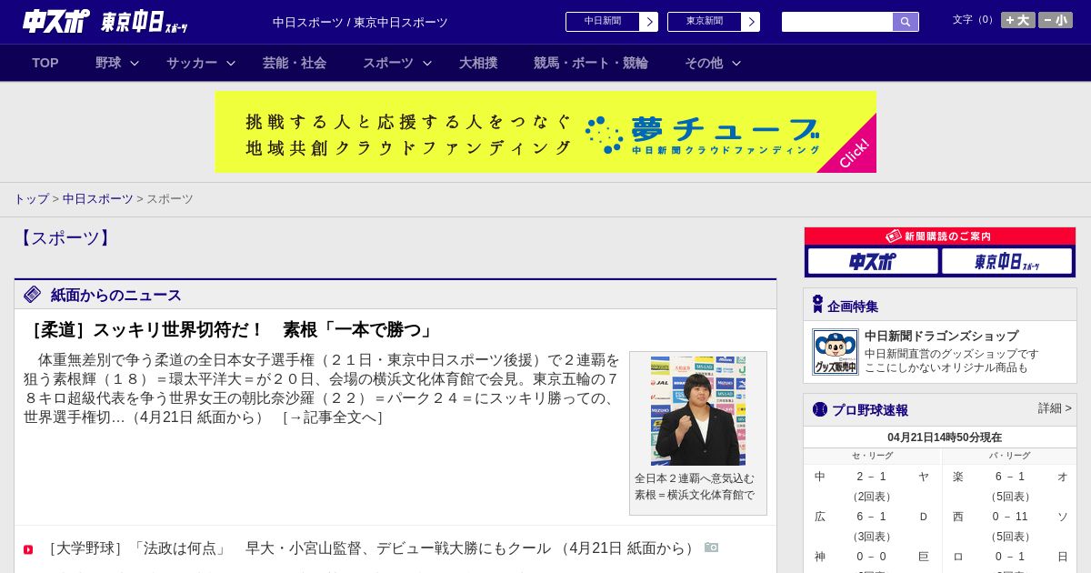The height and width of the screenshot is (573, 1091).
Task: Click the 楽 6－1 オ score
Action: (x=1010, y=477)
